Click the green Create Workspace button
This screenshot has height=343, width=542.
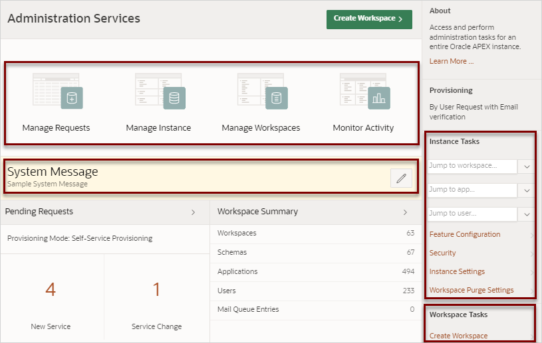point(369,19)
